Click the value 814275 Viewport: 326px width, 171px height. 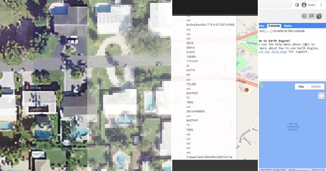pos(190,52)
